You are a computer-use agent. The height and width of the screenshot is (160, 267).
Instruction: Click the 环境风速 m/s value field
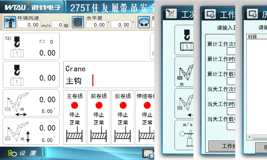point(29,25)
